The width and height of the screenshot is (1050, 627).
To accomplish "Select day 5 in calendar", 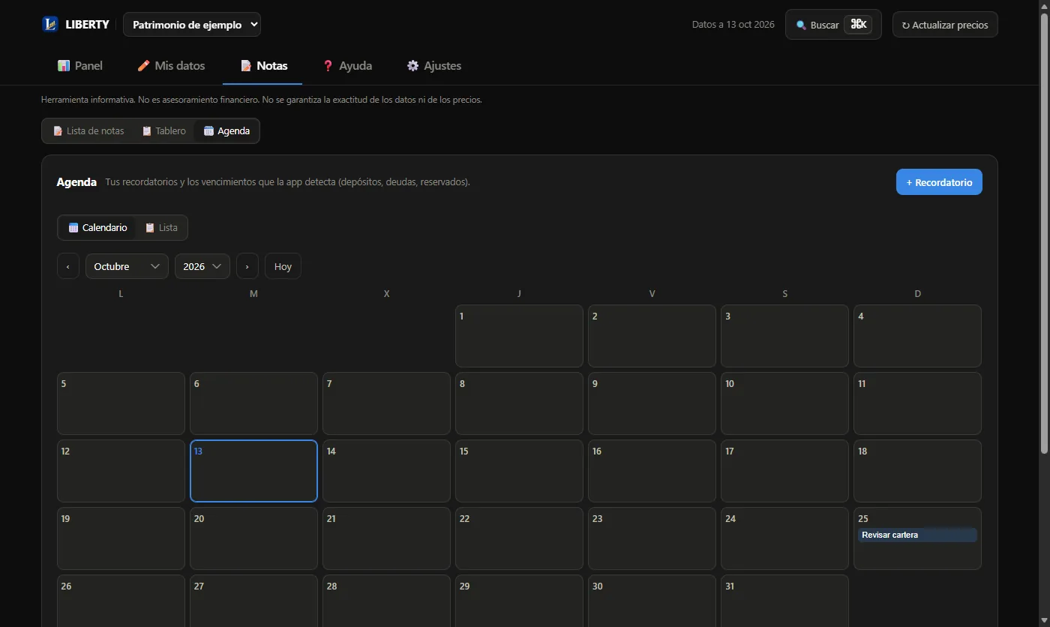I will click(121, 403).
